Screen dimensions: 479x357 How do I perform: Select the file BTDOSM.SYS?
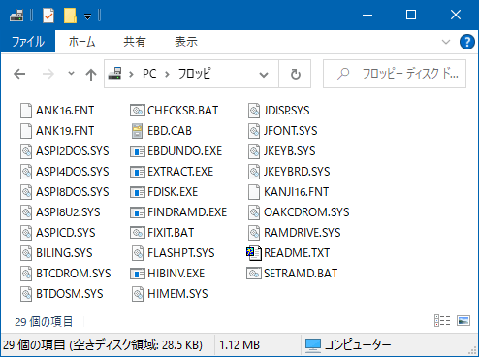click(x=62, y=294)
